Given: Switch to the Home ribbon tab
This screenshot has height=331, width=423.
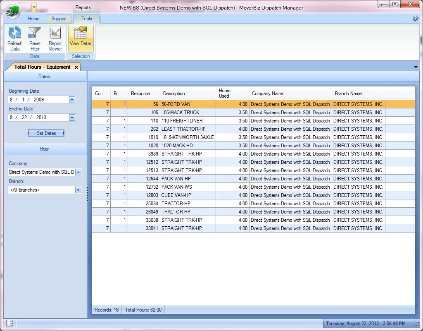Looking at the screenshot, I should coord(33,19).
